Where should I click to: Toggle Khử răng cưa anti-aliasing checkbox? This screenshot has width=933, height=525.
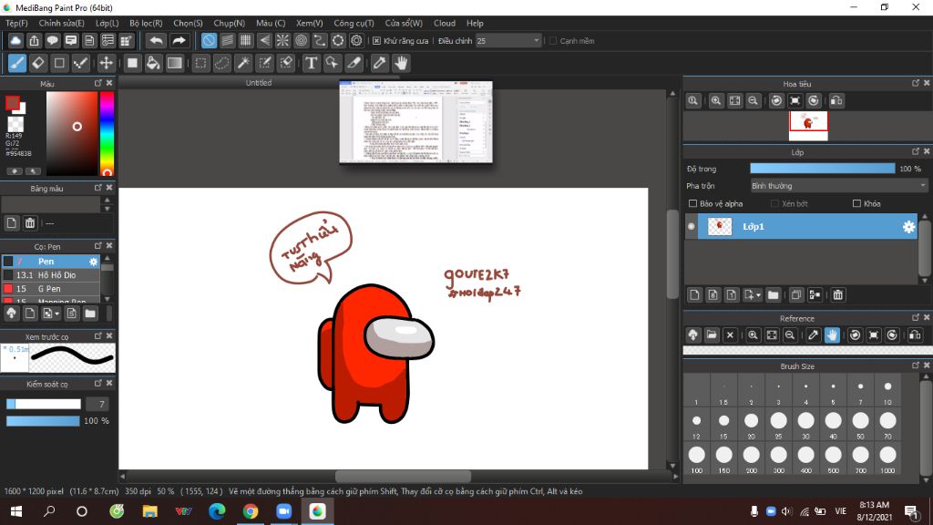coord(376,41)
